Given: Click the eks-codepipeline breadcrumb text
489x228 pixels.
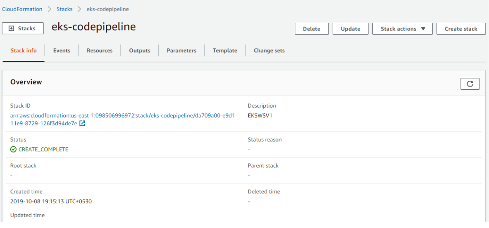Looking at the screenshot, I should coord(107,9).
